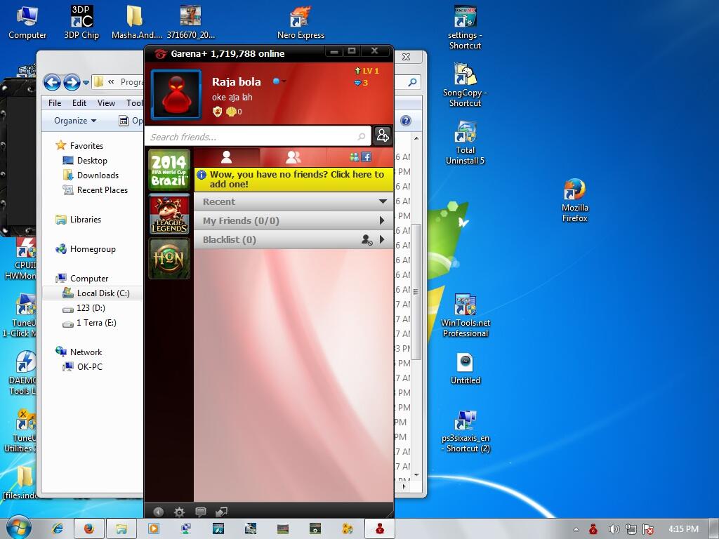Switch to the groups tab with two people
719x539 pixels.
tap(293, 157)
